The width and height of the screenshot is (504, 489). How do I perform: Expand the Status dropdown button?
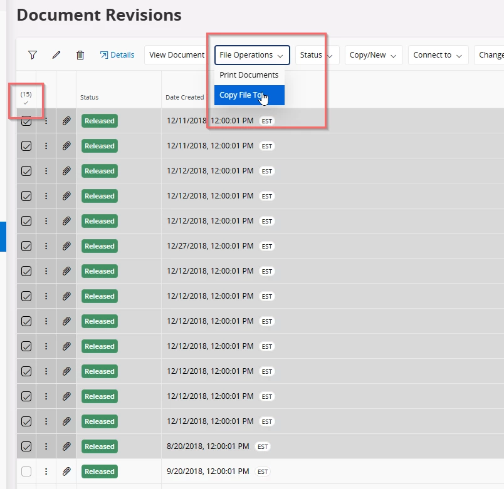317,55
